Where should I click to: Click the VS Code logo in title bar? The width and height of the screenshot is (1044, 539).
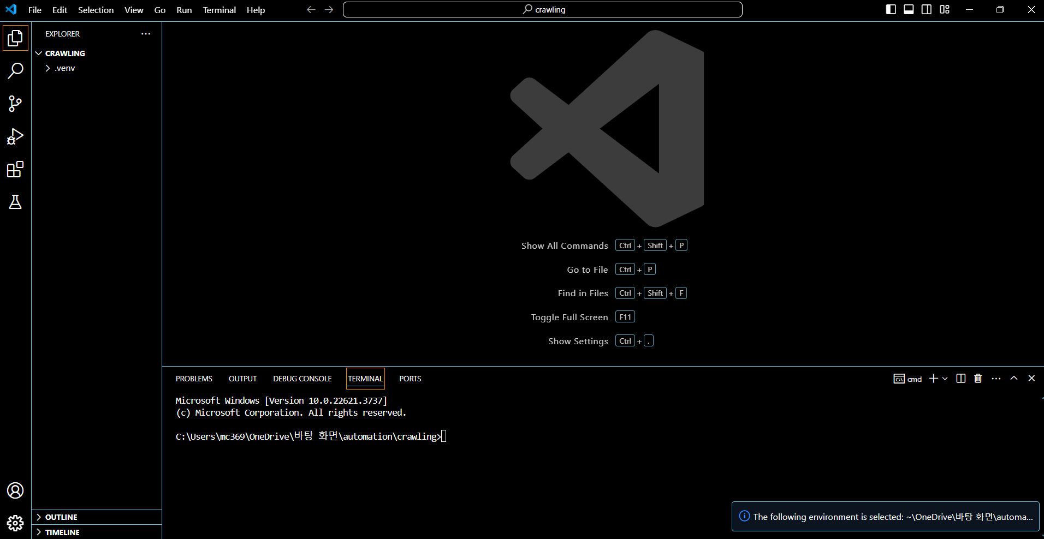click(x=11, y=9)
